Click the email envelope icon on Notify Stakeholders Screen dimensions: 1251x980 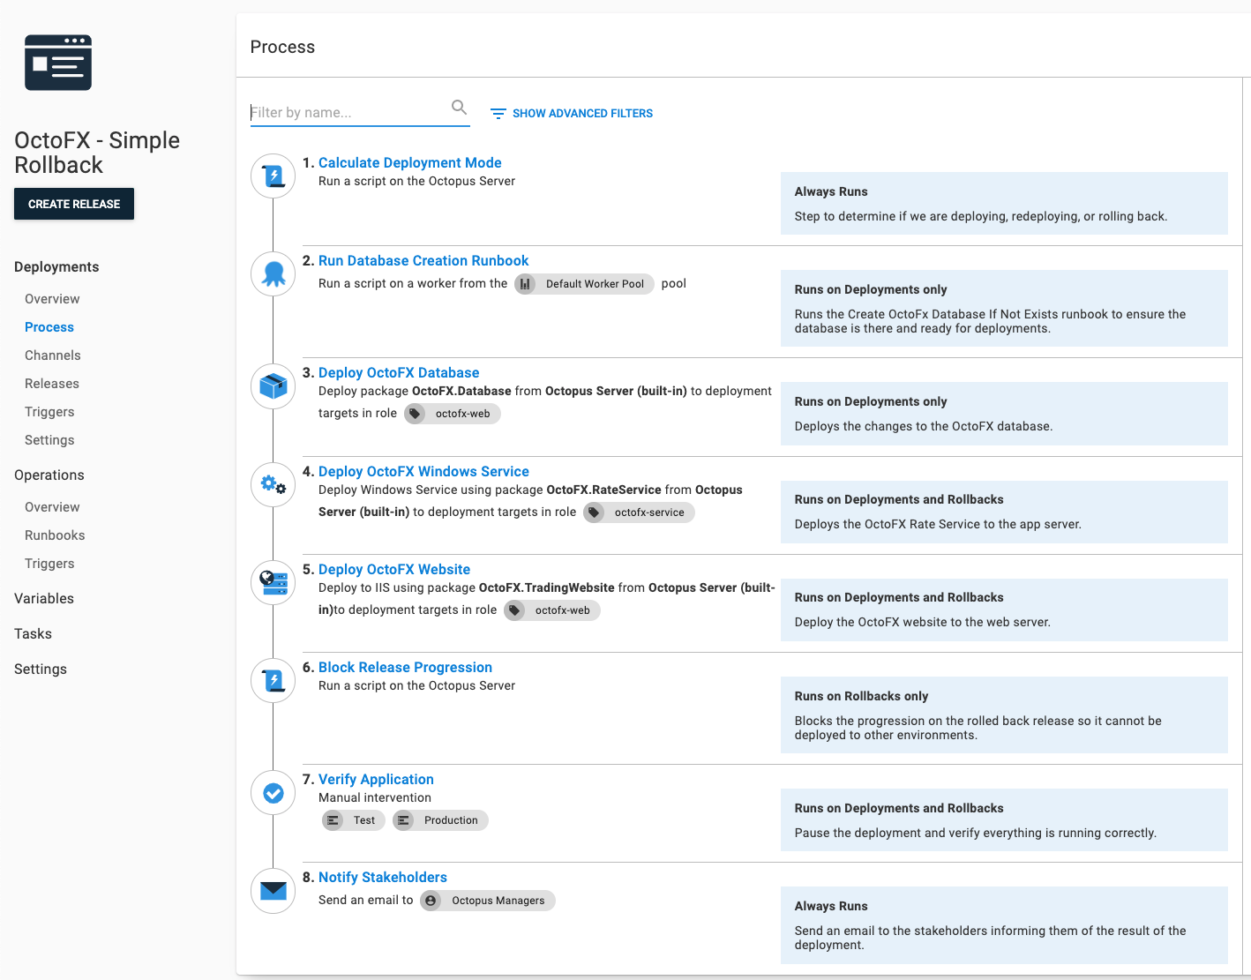273,890
